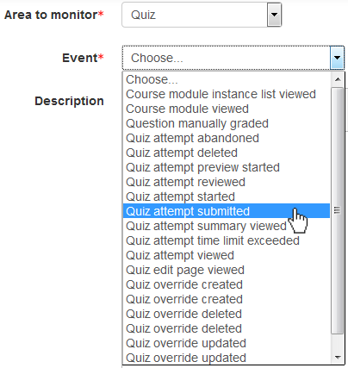Collapse the Event dropdown via its arrow

(337, 58)
